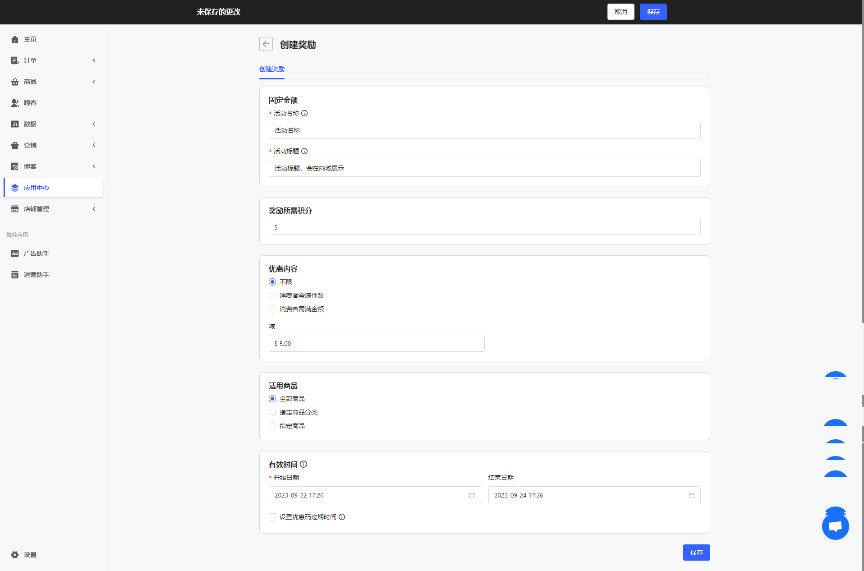Click the 奖励所需积分 input field
The image size is (864, 571).
pyautogui.click(x=485, y=227)
